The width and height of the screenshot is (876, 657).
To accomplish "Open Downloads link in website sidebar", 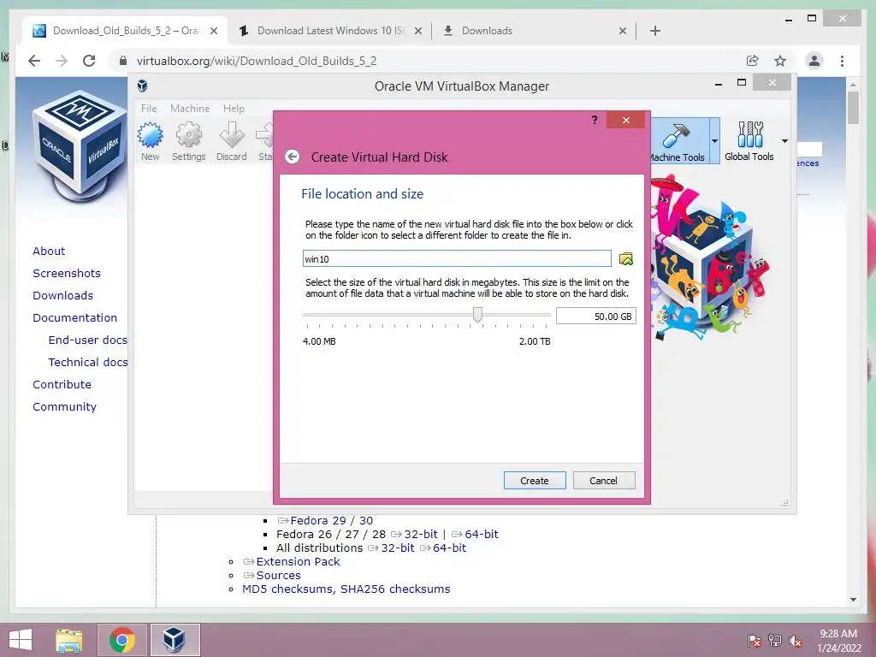I will [x=62, y=295].
